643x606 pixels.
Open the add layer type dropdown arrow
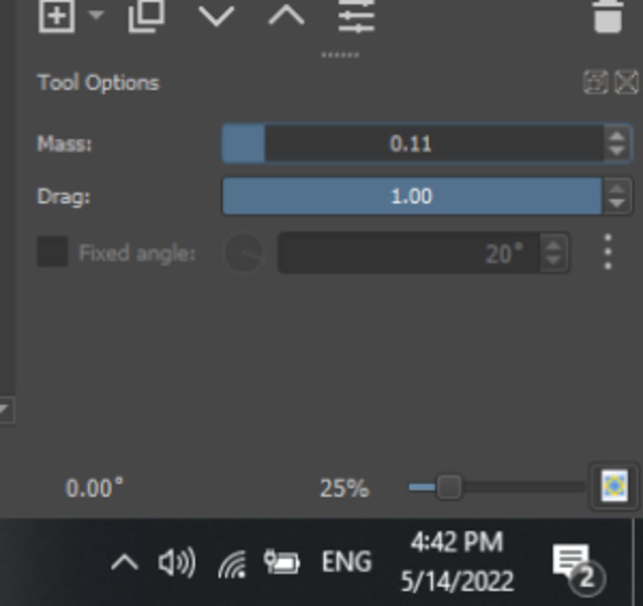tap(96, 15)
